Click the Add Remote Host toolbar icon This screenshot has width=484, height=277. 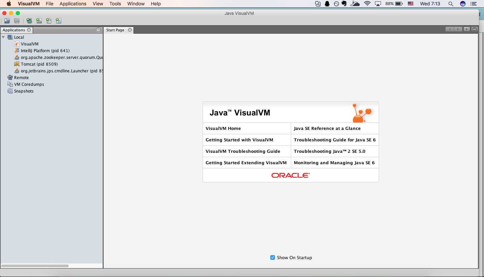(29, 21)
